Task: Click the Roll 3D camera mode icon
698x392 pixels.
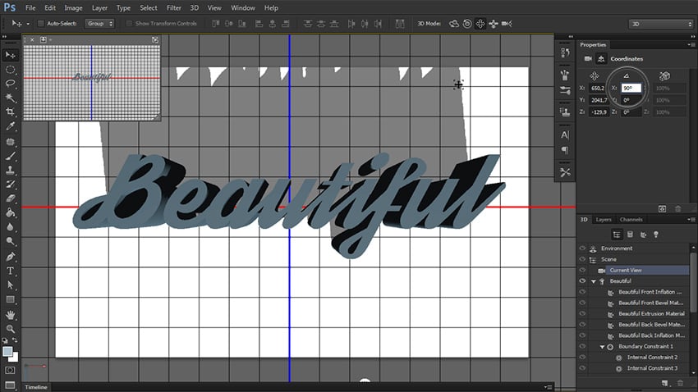Action: pyautogui.click(x=466, y=24)
